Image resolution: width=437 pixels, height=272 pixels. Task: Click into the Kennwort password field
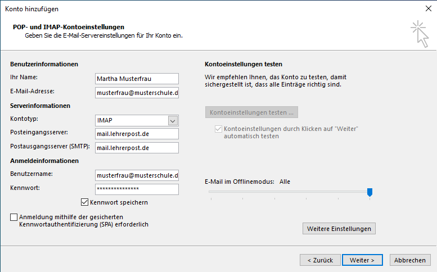pyautogui.click(x=137, y=189)
